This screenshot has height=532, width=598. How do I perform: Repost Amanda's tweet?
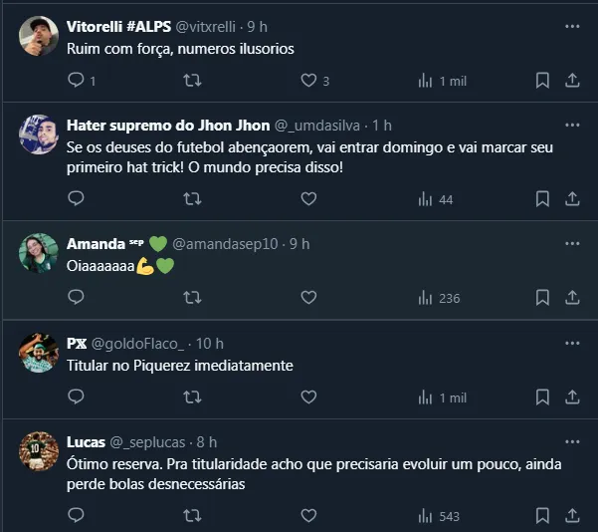[193, 297]
